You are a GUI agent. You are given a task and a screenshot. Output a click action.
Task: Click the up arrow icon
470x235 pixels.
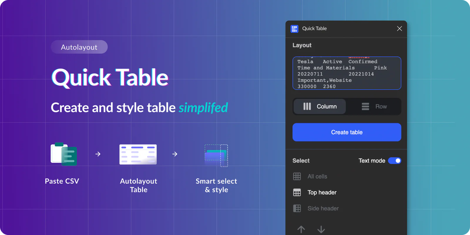[x=301, y=229]
